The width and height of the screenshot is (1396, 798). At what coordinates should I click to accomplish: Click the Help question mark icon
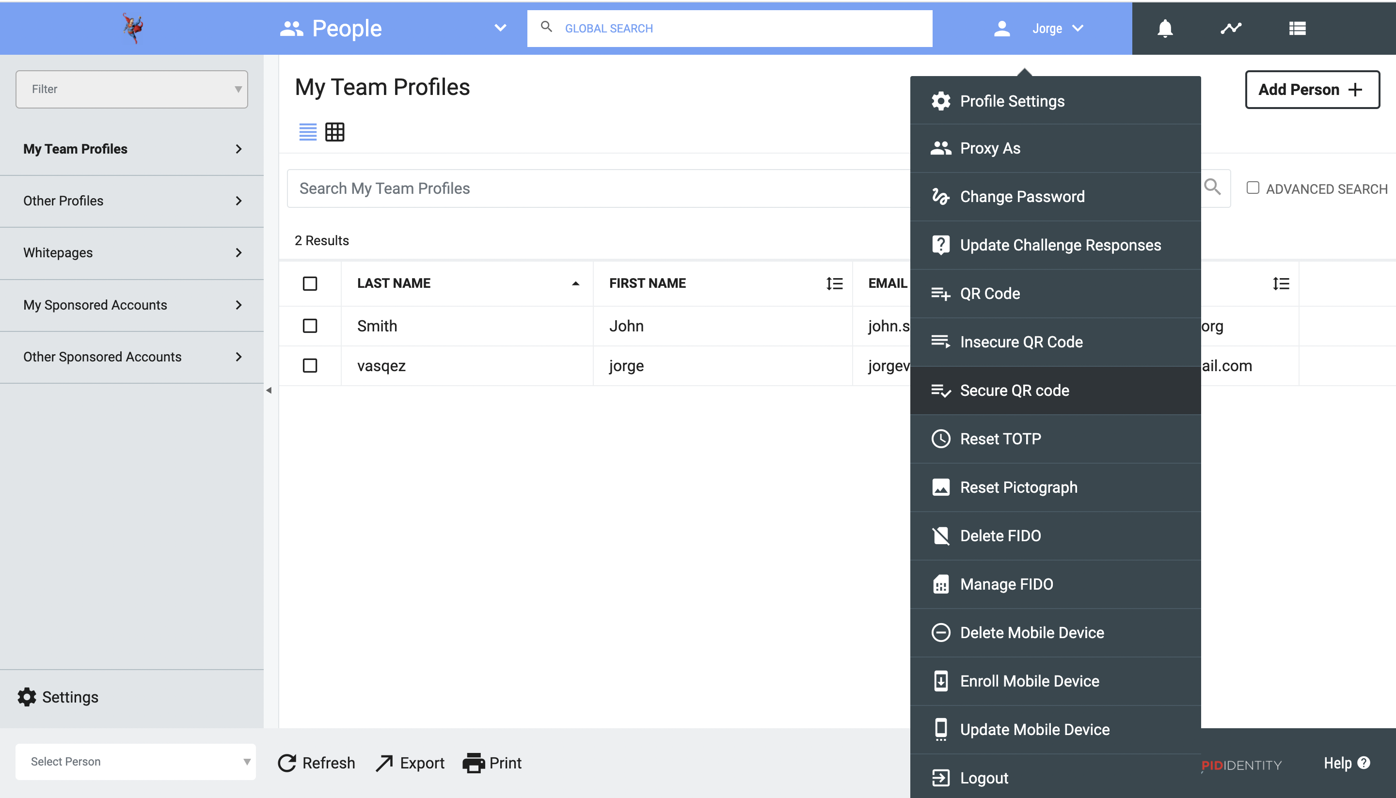[x=1364, y=763]
